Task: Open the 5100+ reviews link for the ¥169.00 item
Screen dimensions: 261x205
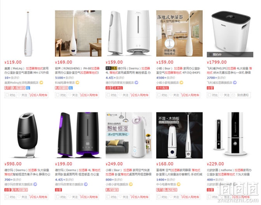Action: (62, 78)
